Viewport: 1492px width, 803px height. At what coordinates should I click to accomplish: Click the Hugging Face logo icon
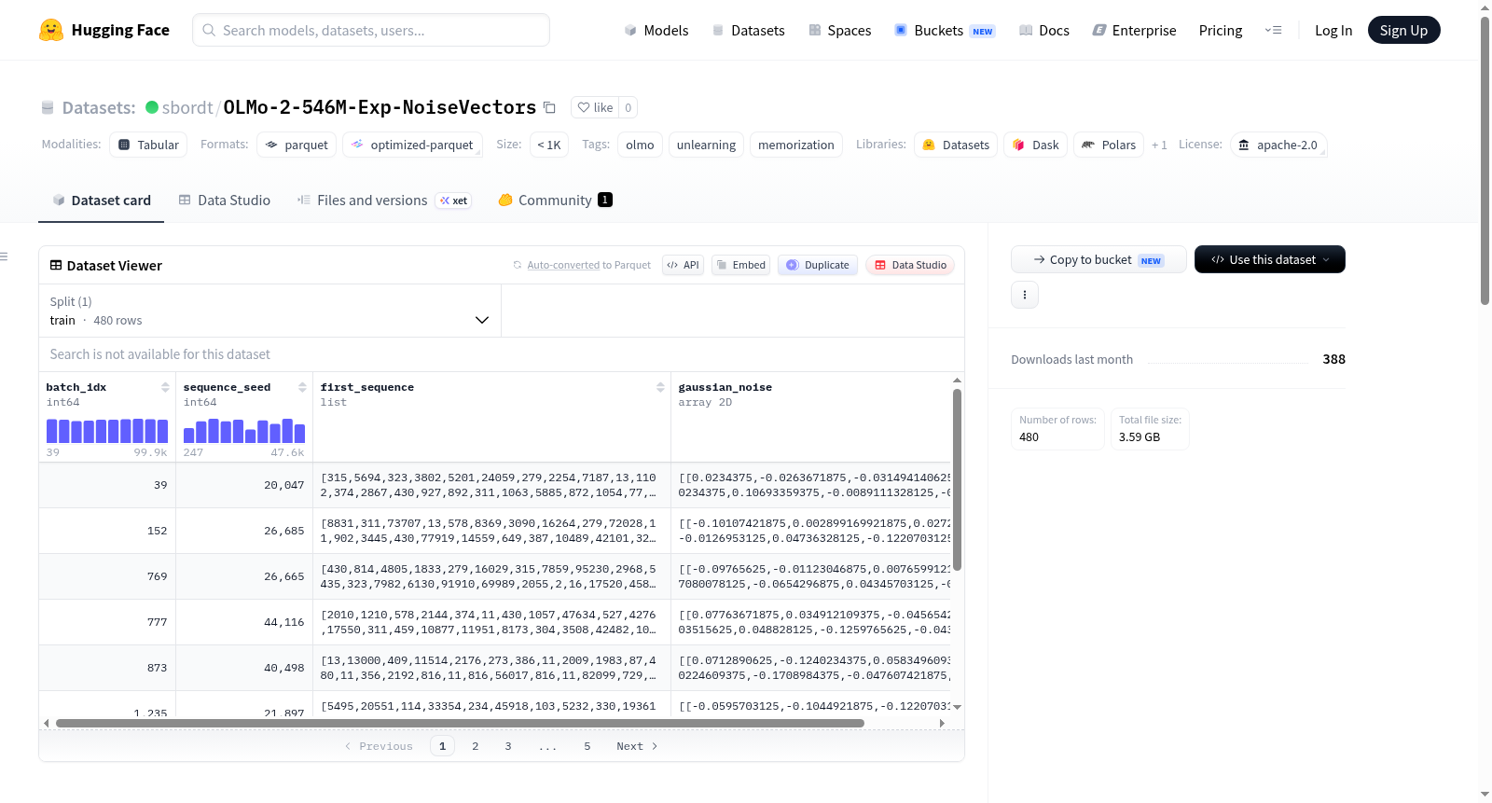click(51, 30)
